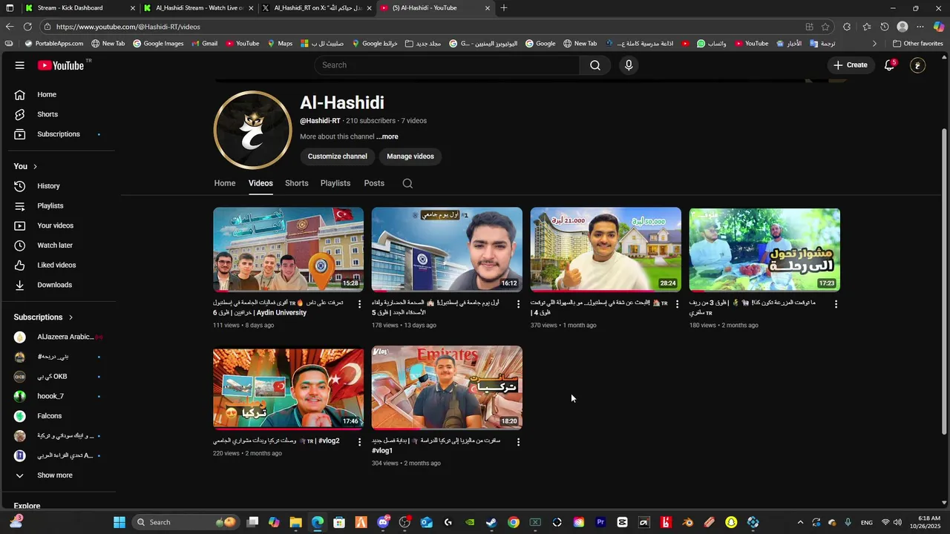Click the Customize channel button
Viewport: 950px width, 534px height.
tap(338, 156)
